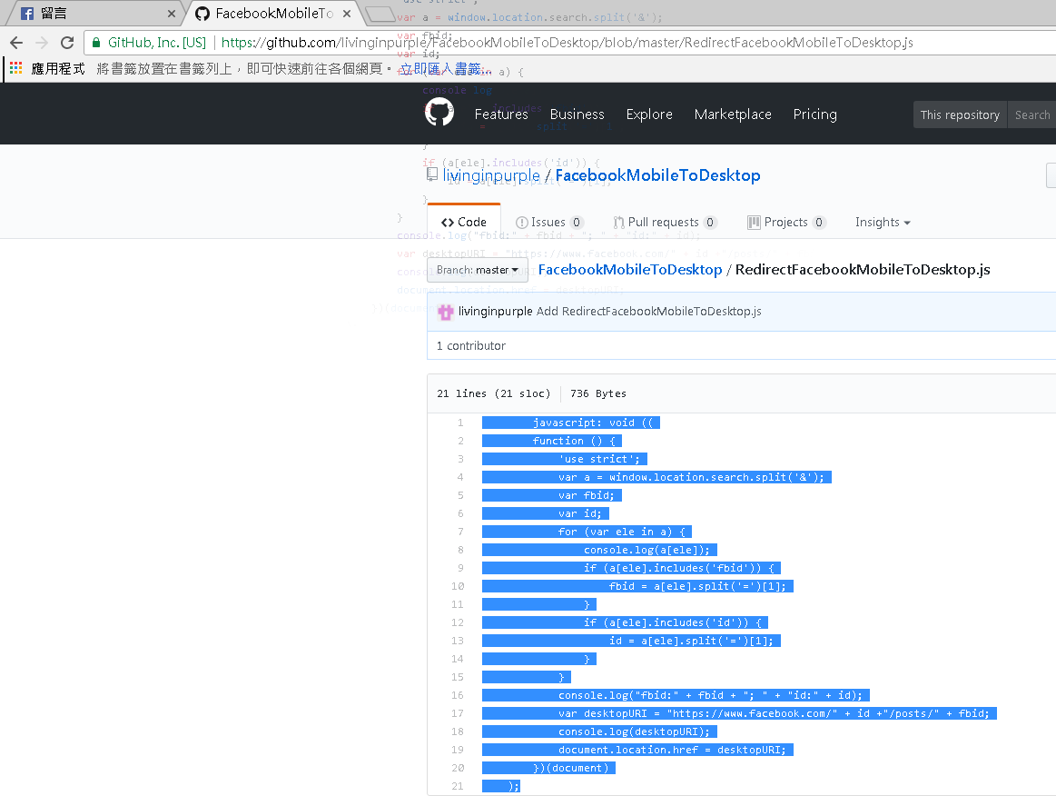
Task: Click the console.log(desktopURI); code line
Action: (635, 732)
